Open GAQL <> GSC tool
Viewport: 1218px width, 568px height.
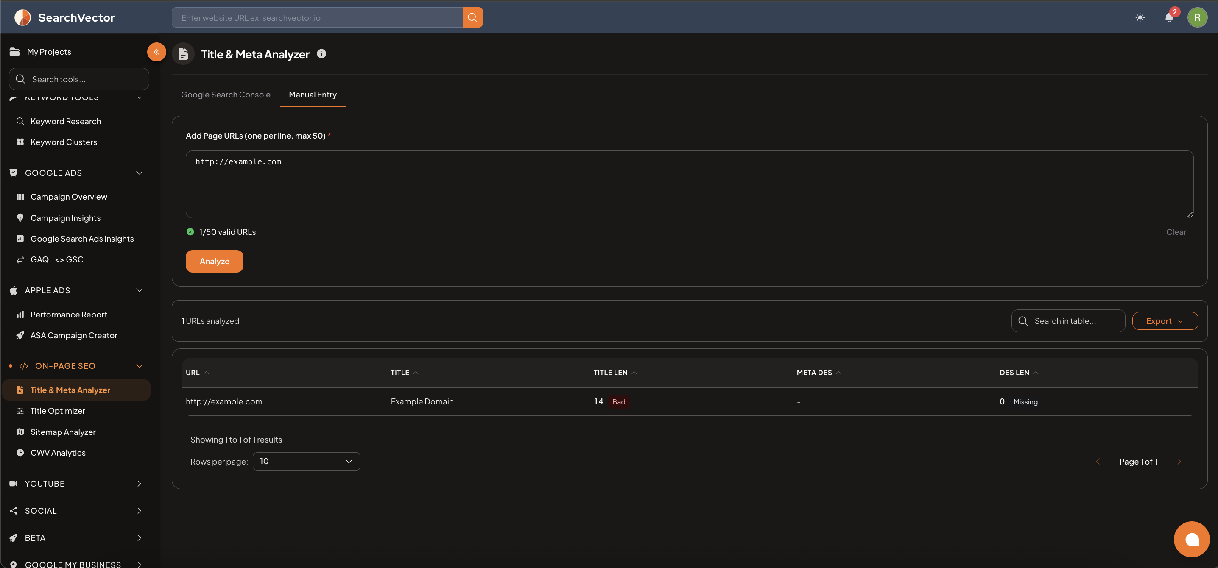point(57,259)
